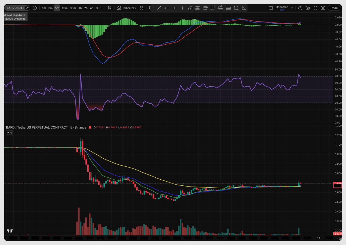Screen dimensions: 346x245
Task: Click the close value C0.6960
Action: tap(136, 127)
